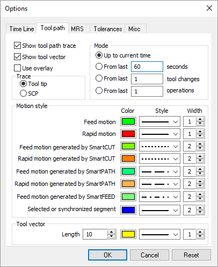The height and width of the screenshot is (267, 218).
Task: Open SmartCUT feed motion style dropdown
Action: (159, 146)
